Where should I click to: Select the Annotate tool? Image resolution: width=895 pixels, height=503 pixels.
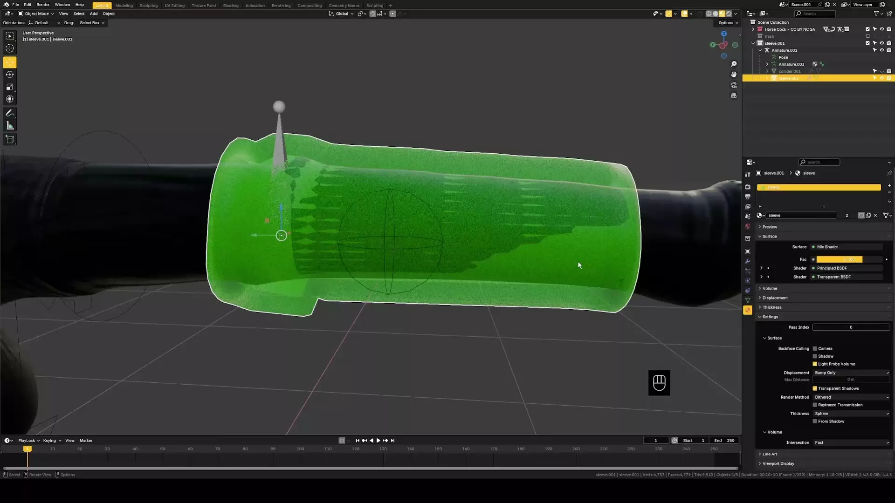click(x=10, y=113)
